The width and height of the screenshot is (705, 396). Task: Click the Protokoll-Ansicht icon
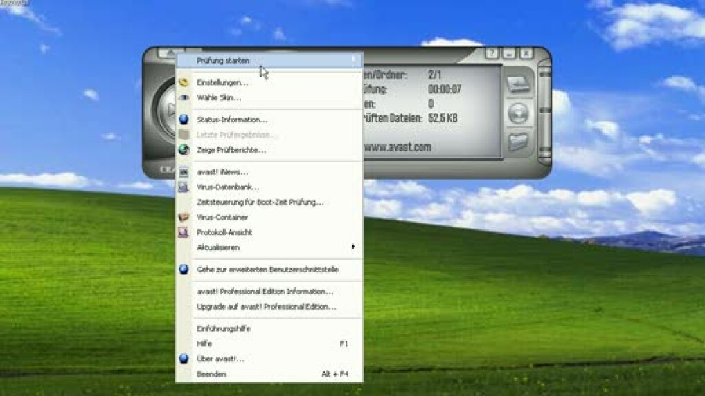coord(184,233)
